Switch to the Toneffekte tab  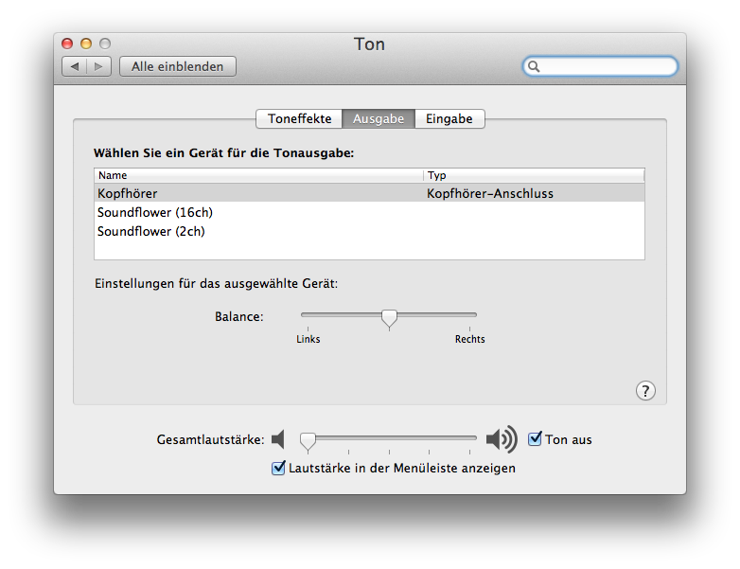pyautogui.click(x=299, y=118)
